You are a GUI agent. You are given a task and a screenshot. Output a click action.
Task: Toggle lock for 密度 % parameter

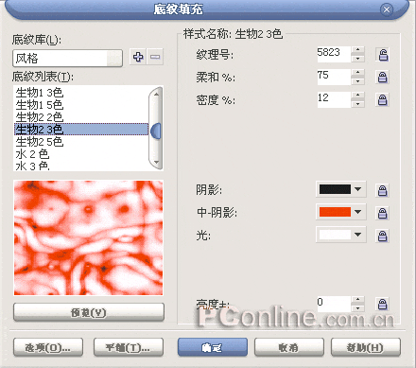[x=383, y=100]
